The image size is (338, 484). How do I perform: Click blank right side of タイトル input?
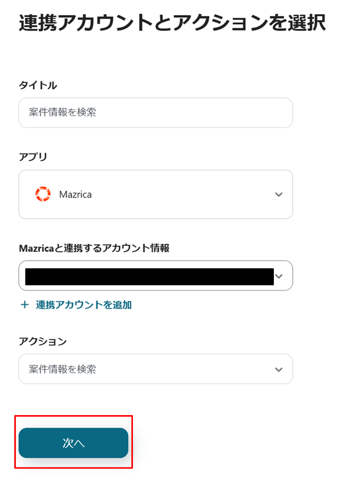coord(216,113)
